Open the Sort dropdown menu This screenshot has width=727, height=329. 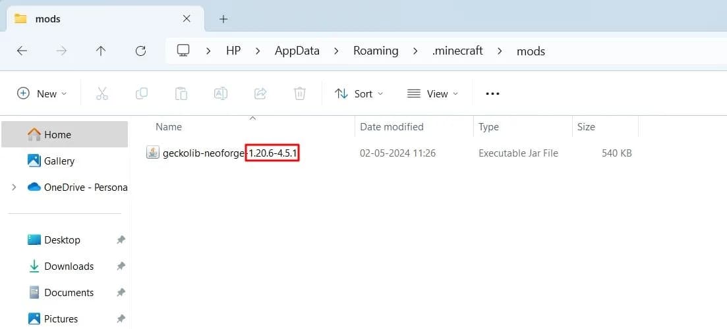click(359, 93)
